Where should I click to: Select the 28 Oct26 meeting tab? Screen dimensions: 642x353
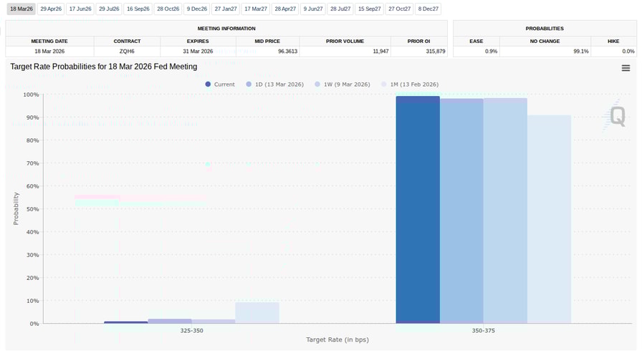(x=168, y=9)
